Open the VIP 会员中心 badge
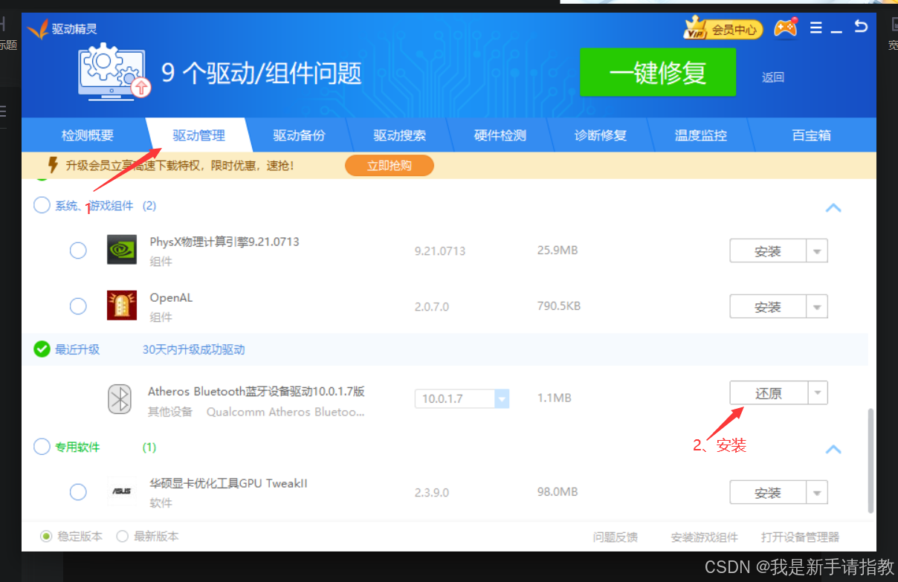Image resolution: width=898 pixels, height=582 pixels. pos(723,29)
